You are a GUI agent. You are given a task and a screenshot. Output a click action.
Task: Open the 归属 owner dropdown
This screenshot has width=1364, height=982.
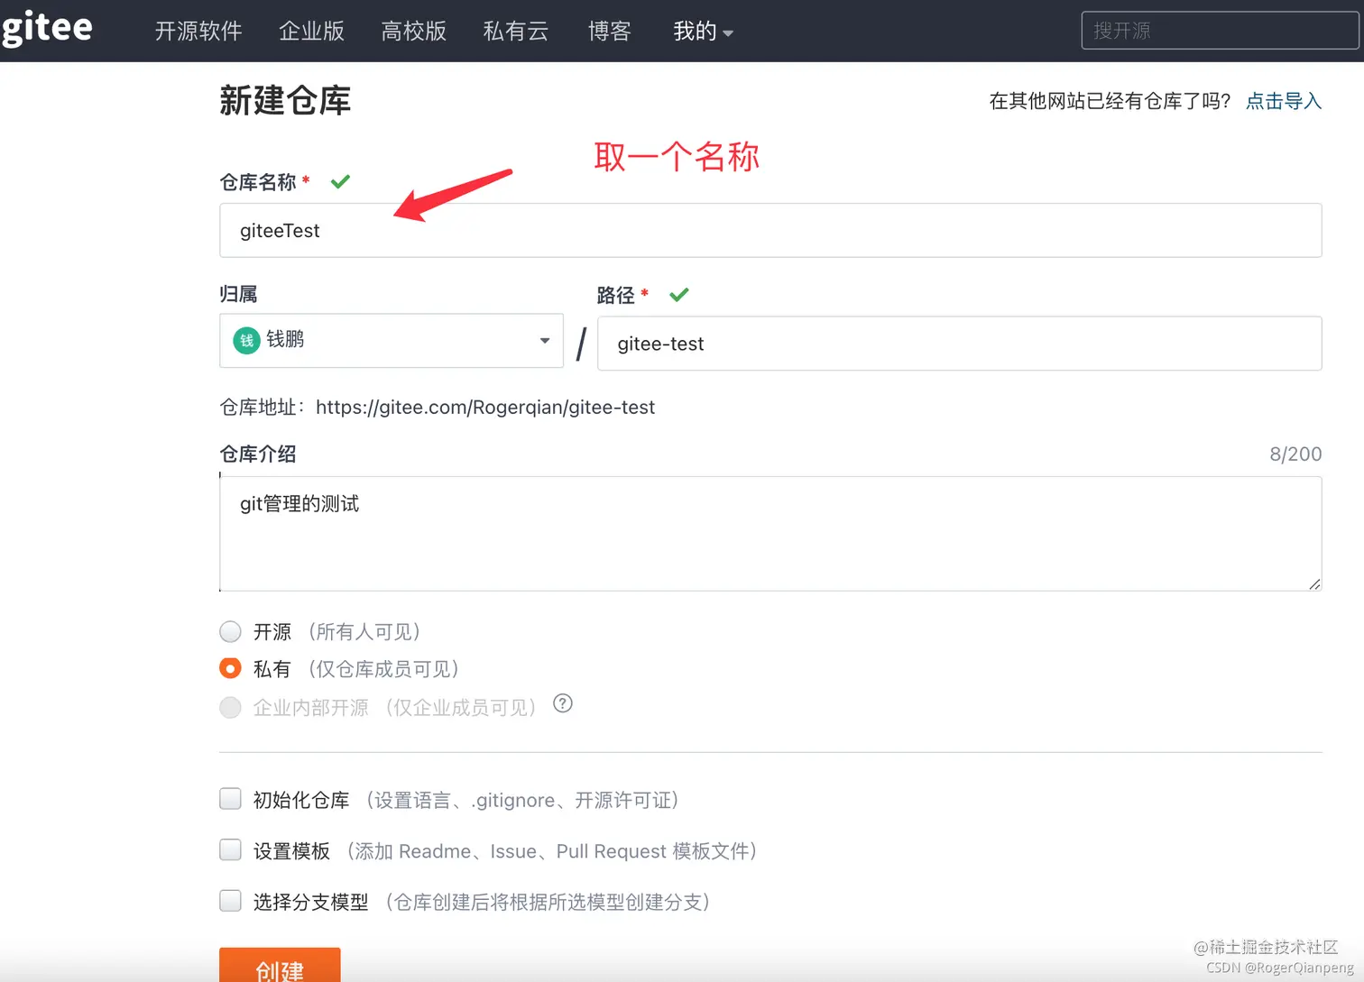click(x=543, y=341)
